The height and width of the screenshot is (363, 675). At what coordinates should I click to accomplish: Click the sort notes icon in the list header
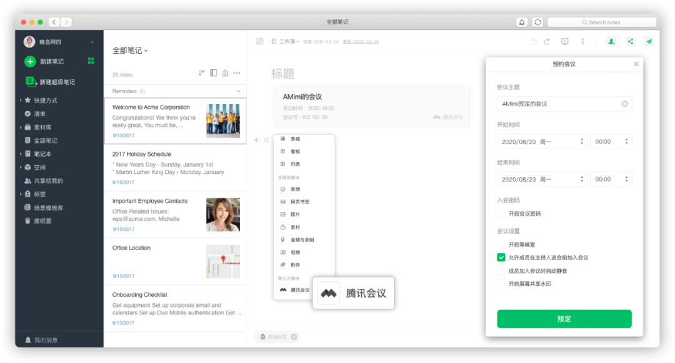(201, 73)
